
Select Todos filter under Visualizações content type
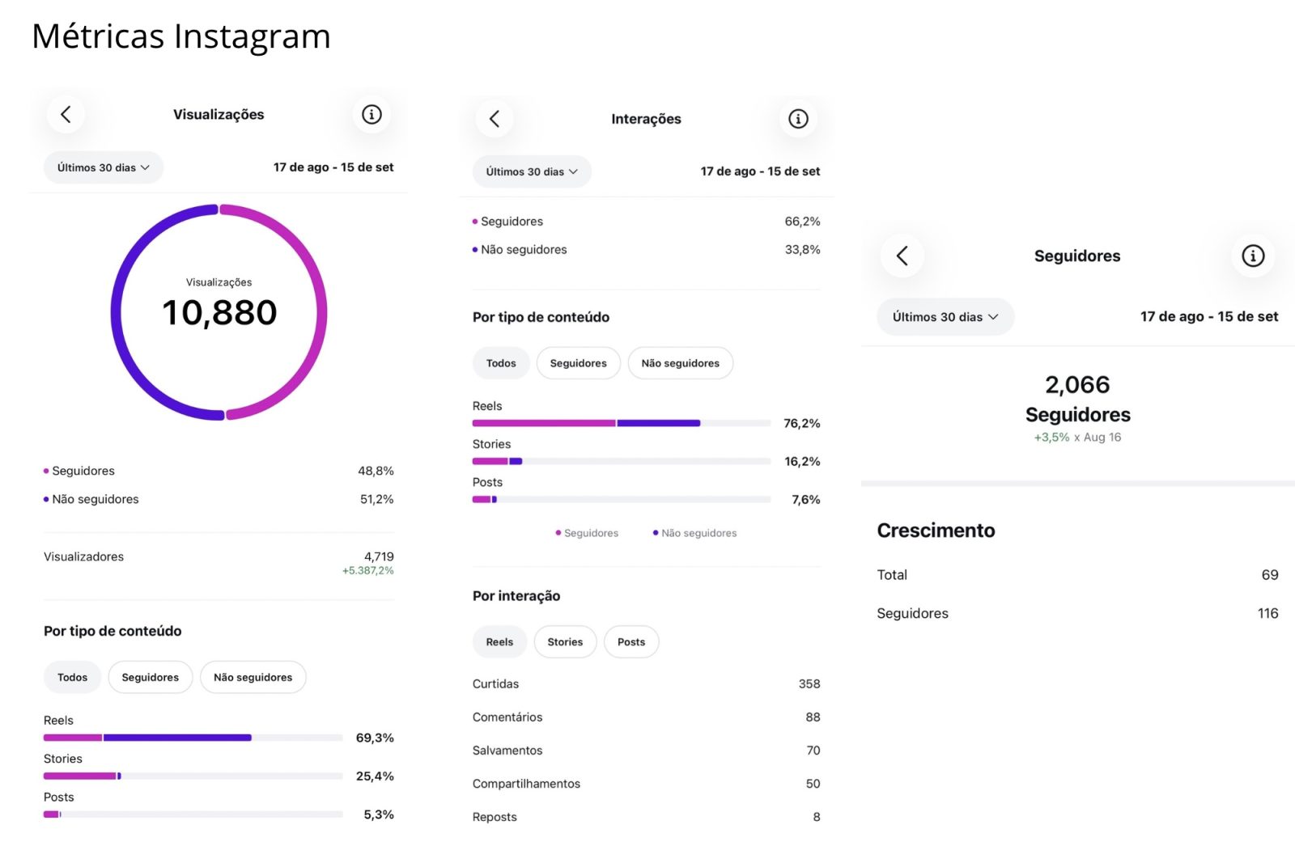coord(72,677)
